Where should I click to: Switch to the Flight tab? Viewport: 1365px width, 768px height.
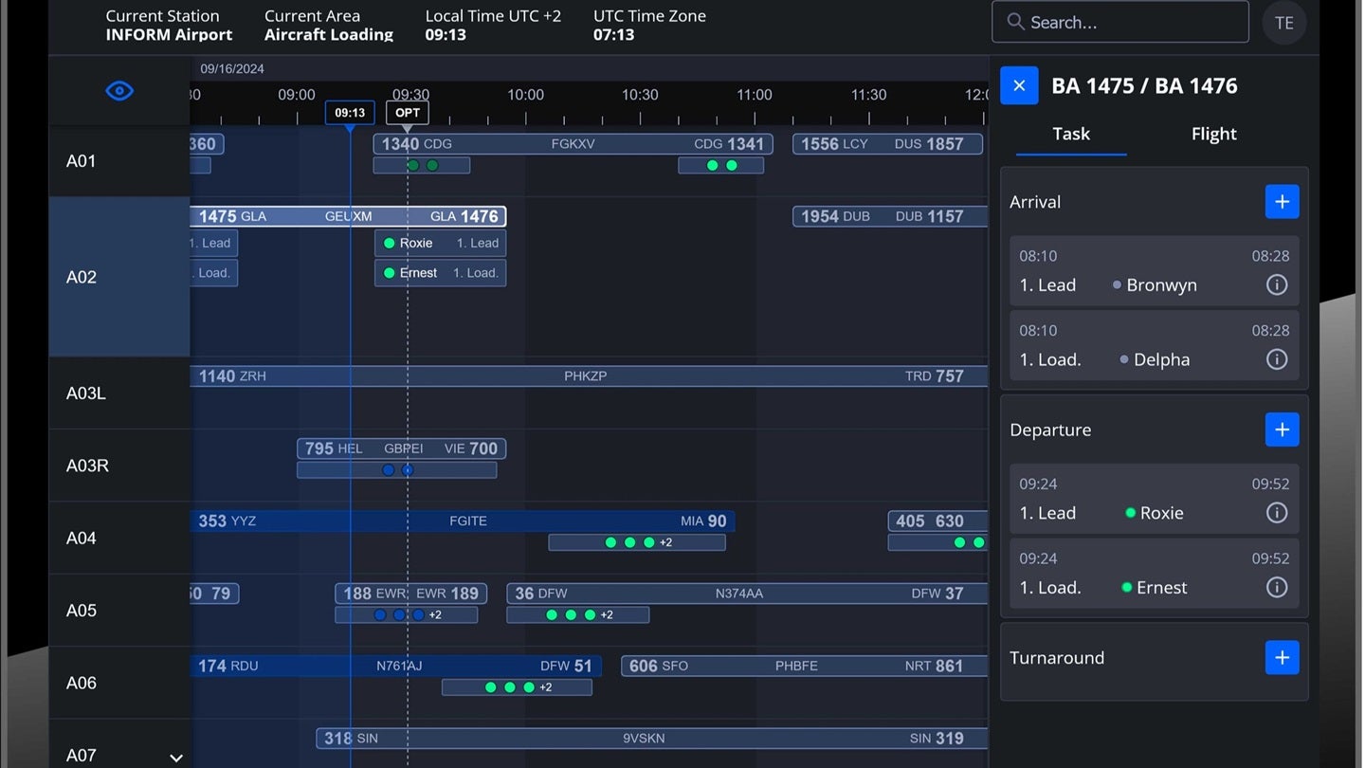point(1213,134)
